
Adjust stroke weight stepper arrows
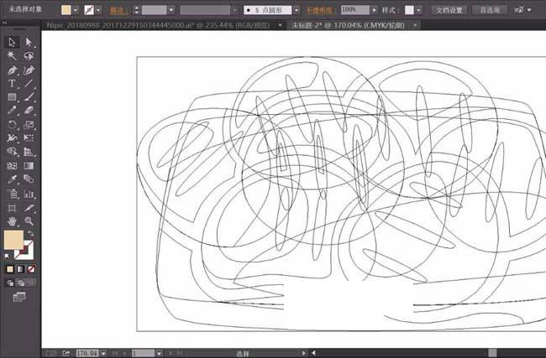pyautogui.click(x=136, y=10)
